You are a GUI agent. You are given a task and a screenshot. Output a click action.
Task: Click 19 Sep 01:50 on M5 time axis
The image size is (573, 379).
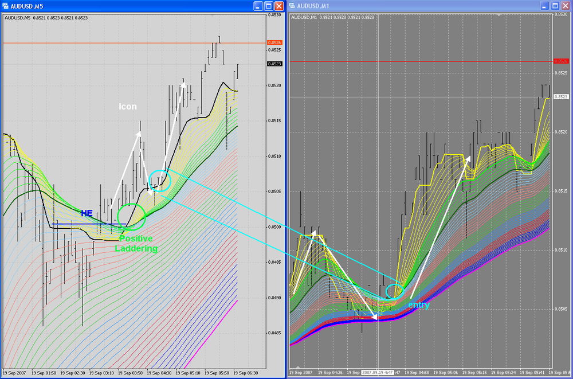click(44, 373)
